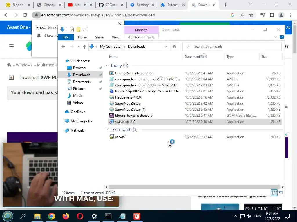Open Softonic hamburger menu
The image size is (297, 222).
[x=12, y=46]
